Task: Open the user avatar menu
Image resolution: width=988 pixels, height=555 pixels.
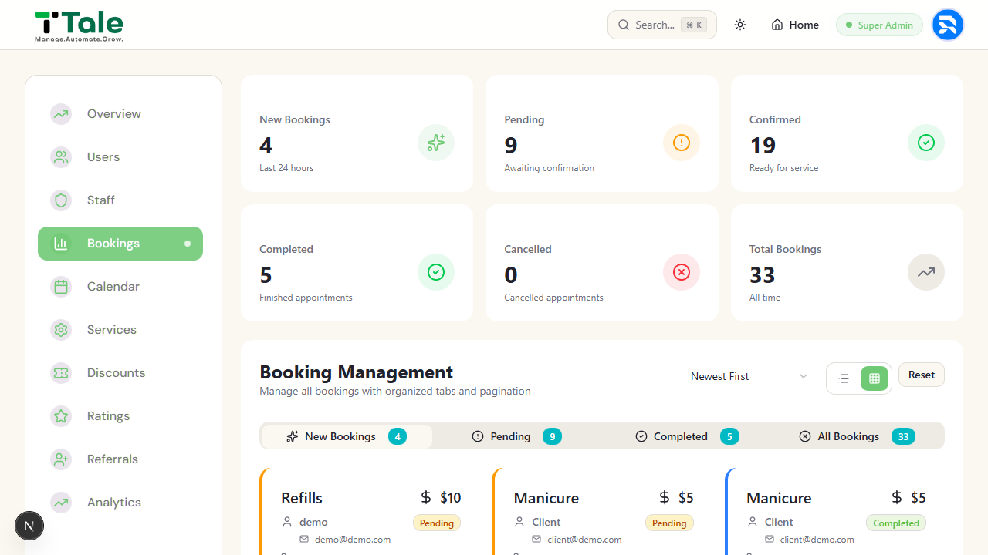Action: (x=948, y=25)
